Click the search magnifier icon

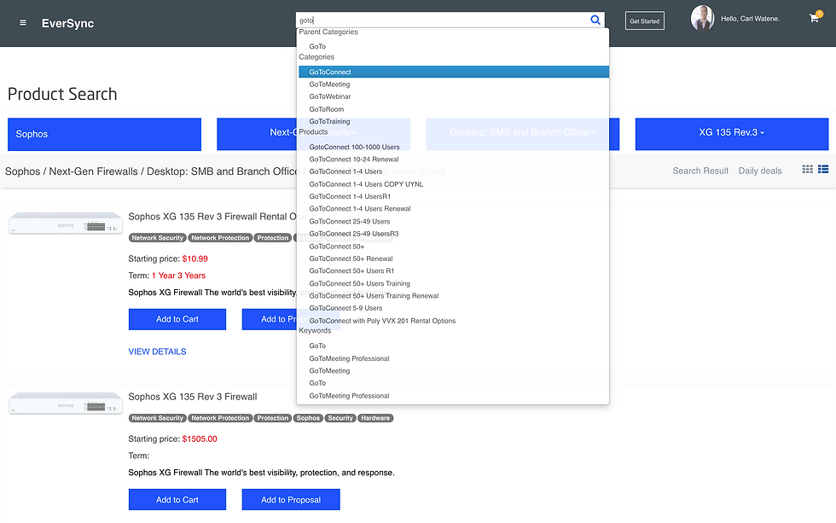tap(595, 20)
